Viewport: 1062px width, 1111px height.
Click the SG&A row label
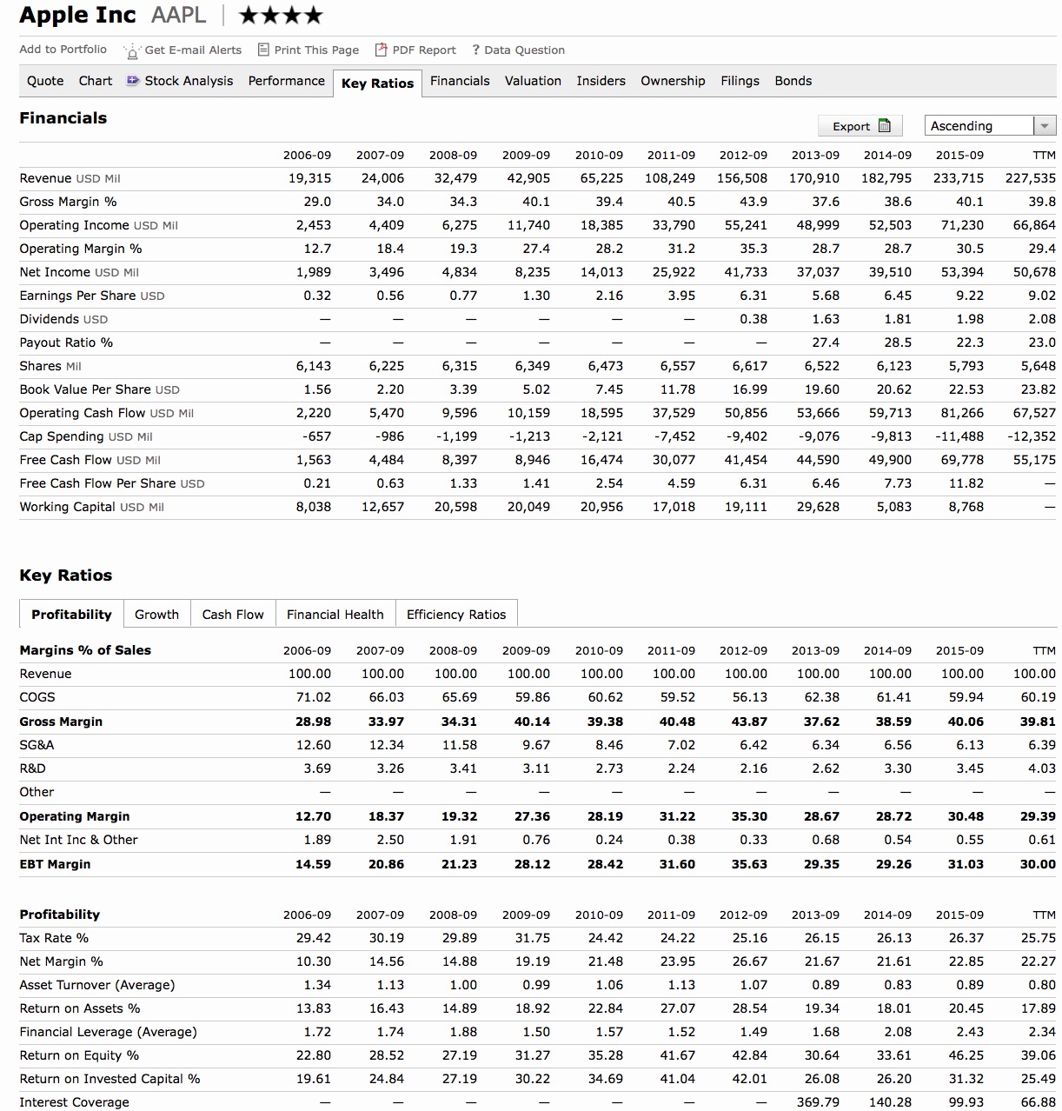click(x=37, y=745)
